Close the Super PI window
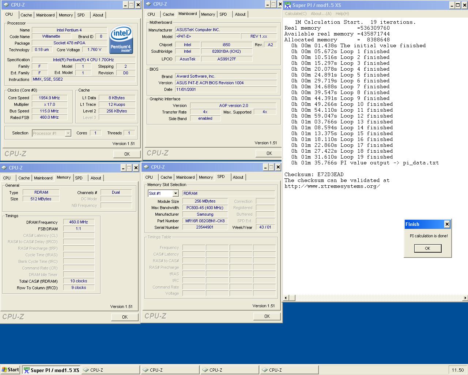The image size is (468, 375). 464,5
